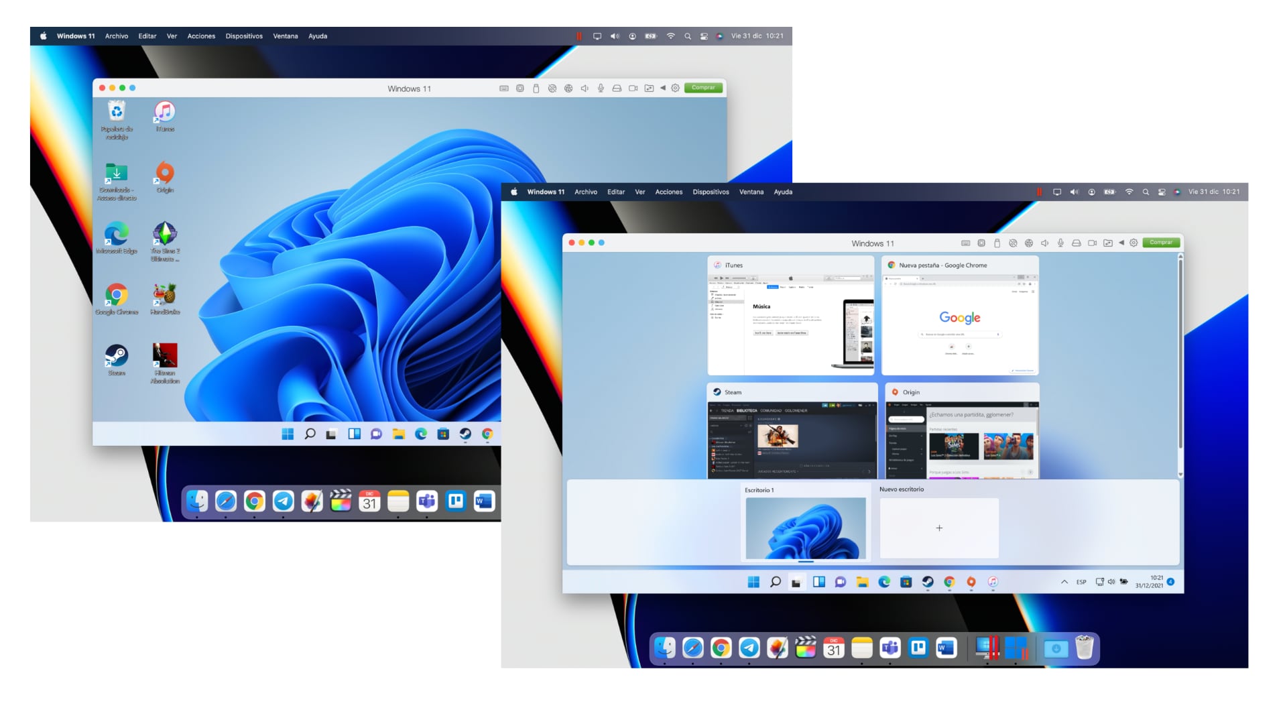The height and width of the screenshot is (724, 1287).
Task: Mute audio via speaker icon in Parallels toolbar
Action: [x=1044, y=243]
